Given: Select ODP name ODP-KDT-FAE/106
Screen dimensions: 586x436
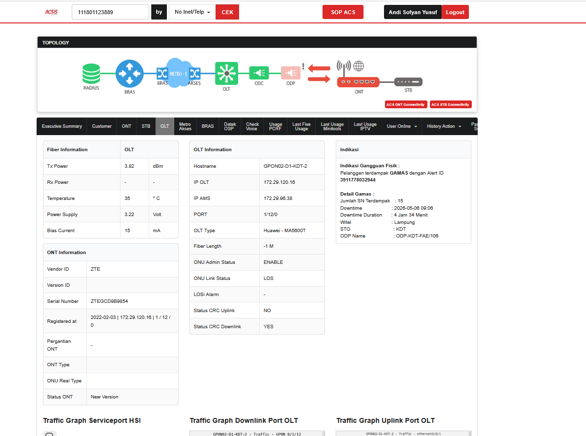Looking at the screenshot, I should click(x=417, y=236).
